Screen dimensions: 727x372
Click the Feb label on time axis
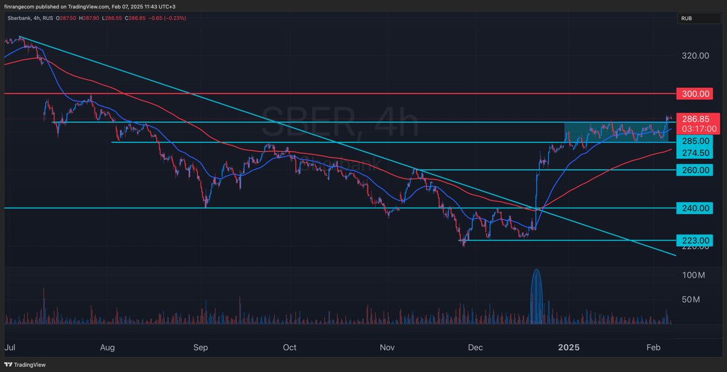(653, 348)
